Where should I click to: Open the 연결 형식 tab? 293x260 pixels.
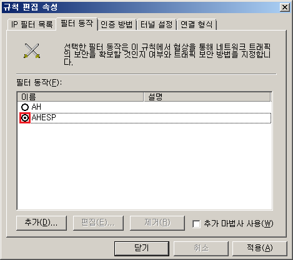tap(196, 24)
